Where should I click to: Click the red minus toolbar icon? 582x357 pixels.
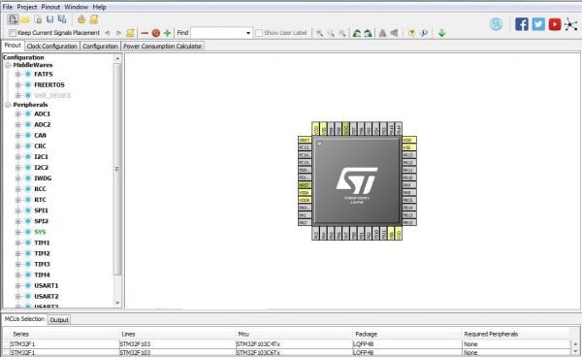click(145, 33)
